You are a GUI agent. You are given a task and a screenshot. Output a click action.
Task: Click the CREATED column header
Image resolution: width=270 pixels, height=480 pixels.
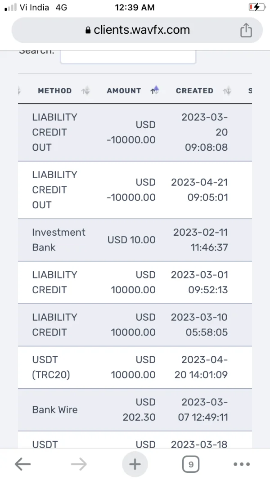[194, 91]
